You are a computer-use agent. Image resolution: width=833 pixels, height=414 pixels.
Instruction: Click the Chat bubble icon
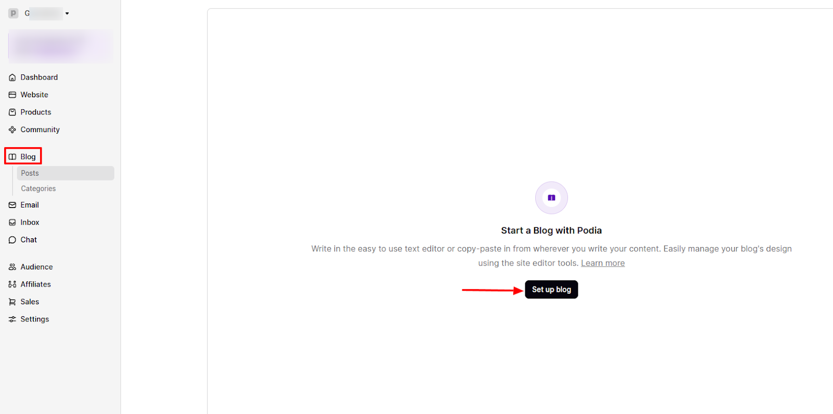[x=12, y=240]
